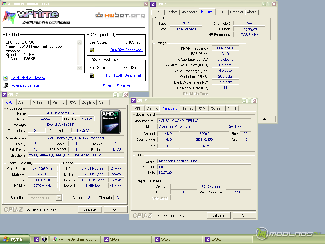Close the wPrime Benchmark window
This screenshot has width=325, height=244.
[x=146, y=4]
